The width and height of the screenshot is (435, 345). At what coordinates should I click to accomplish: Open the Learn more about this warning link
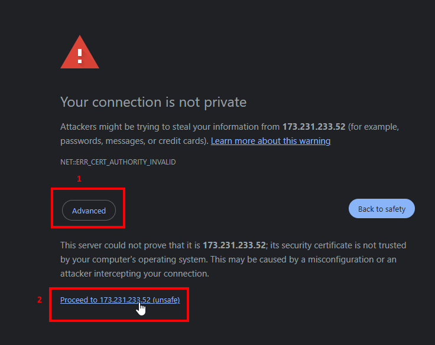point(270,141)
